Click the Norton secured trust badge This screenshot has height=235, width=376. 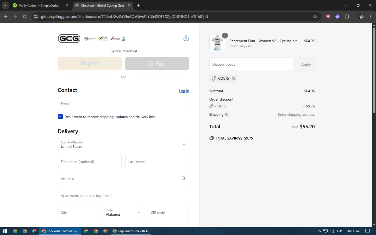pos(103,39)
